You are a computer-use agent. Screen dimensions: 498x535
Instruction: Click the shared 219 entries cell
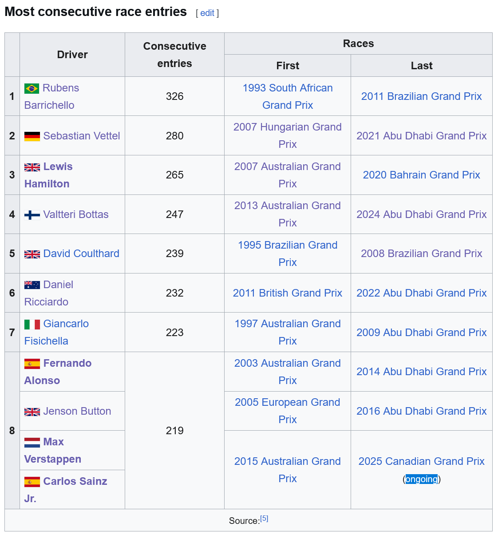(x=175, y=431)
